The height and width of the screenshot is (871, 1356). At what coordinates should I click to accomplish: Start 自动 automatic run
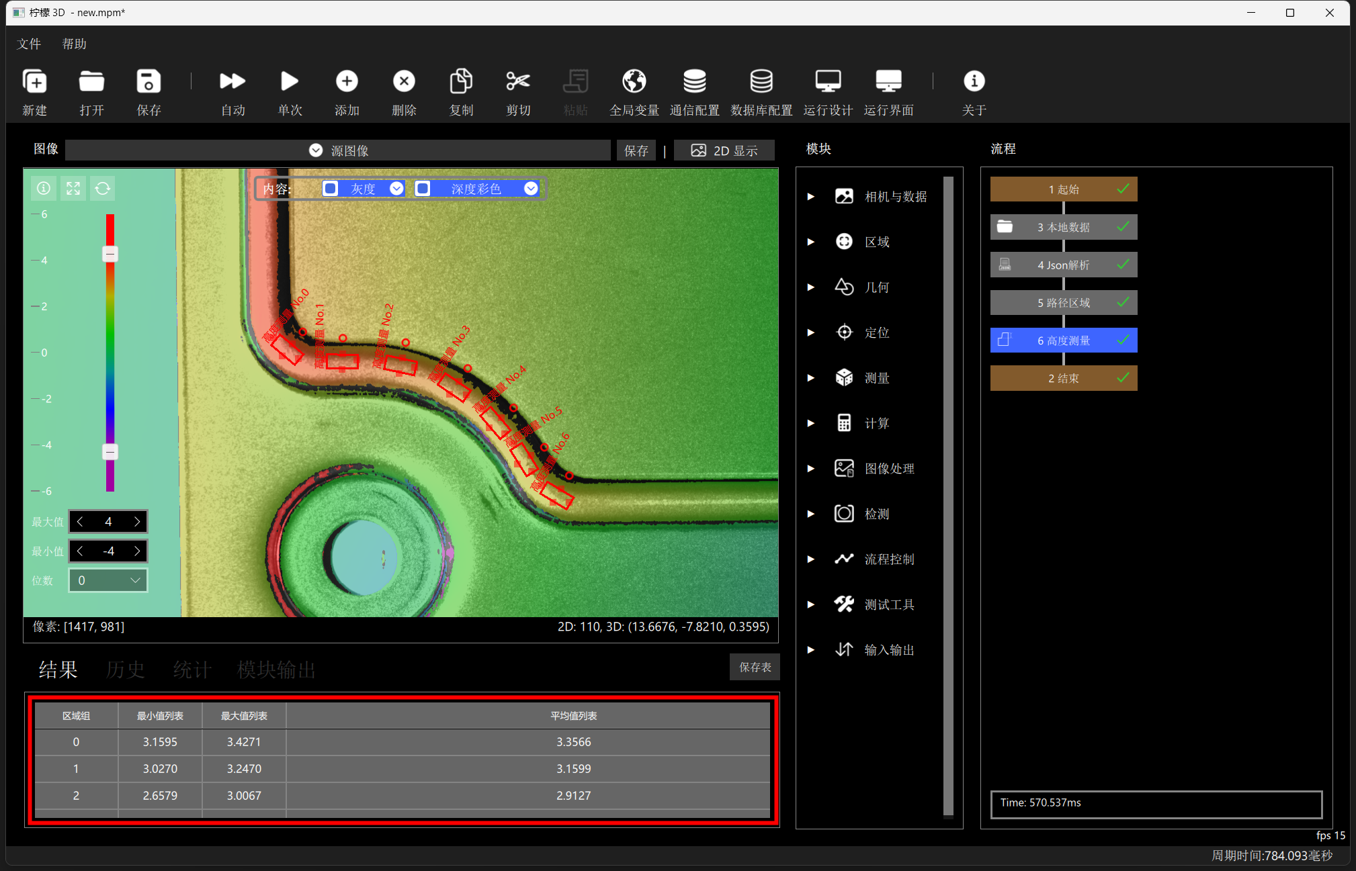click(x=232, y=81)
